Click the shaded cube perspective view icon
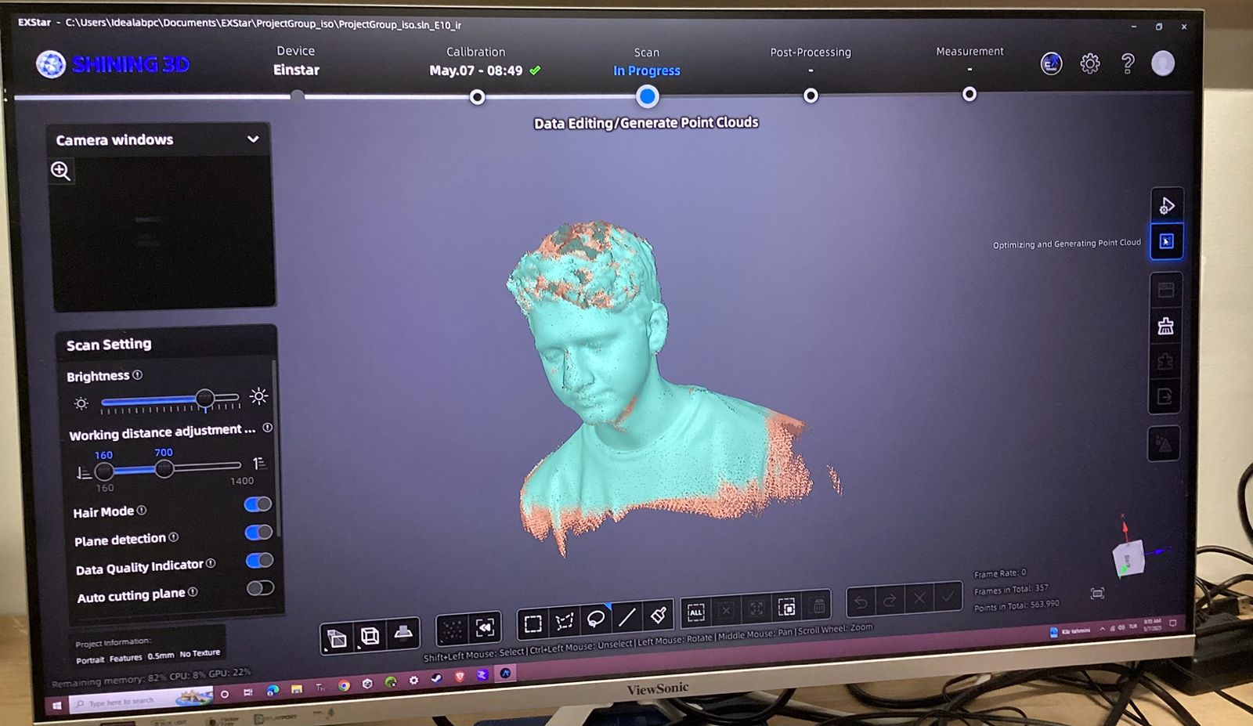The image size is (1253, 726). (337, 638)
